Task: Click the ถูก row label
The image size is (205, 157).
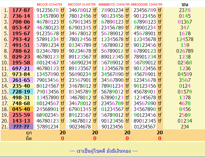Action: pos(29,133)
